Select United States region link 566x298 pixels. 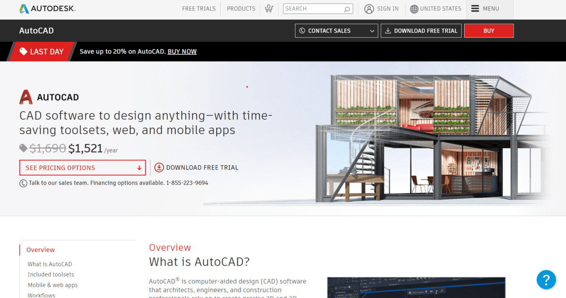(441, 9)
